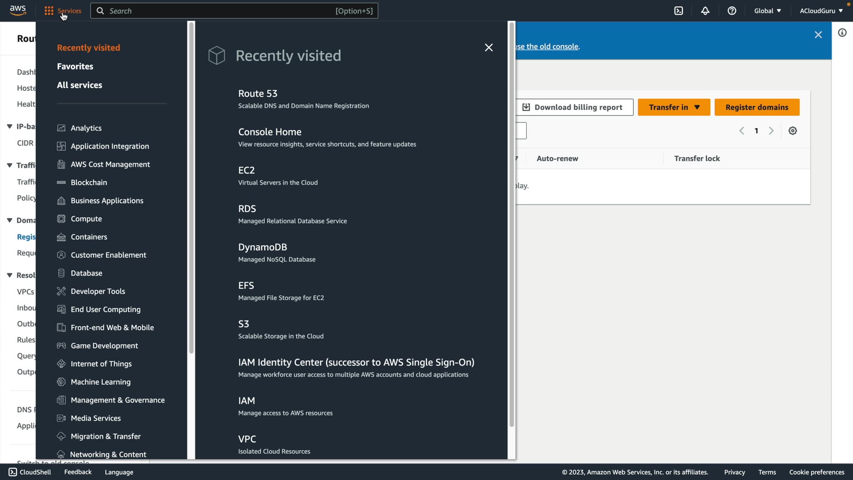Open table preferences gear icon
The height and width of the screenshot is (480, 853).
[x=793, y=131]
